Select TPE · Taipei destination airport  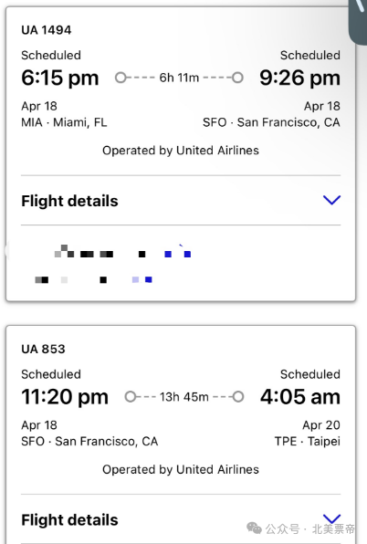coord(308,441)
